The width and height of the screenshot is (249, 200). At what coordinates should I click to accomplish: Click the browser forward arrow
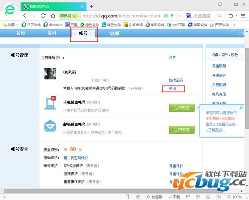[x=34, y=16]
